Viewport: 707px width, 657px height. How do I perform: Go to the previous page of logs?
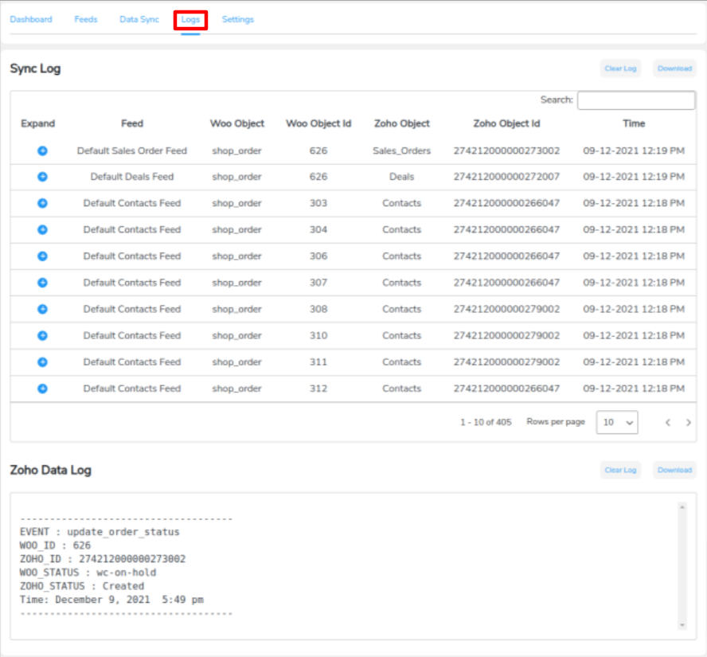coord(668,423)
